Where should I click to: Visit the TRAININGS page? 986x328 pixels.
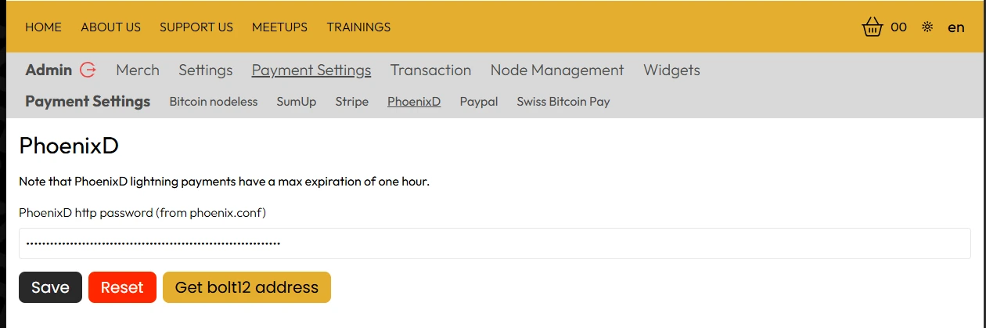[x=358, y=27]
